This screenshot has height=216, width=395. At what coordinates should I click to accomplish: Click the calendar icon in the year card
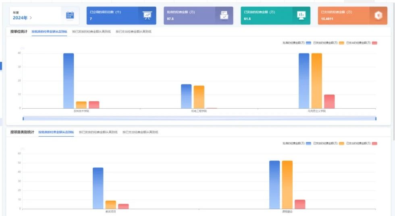click(x=70, y=15)
